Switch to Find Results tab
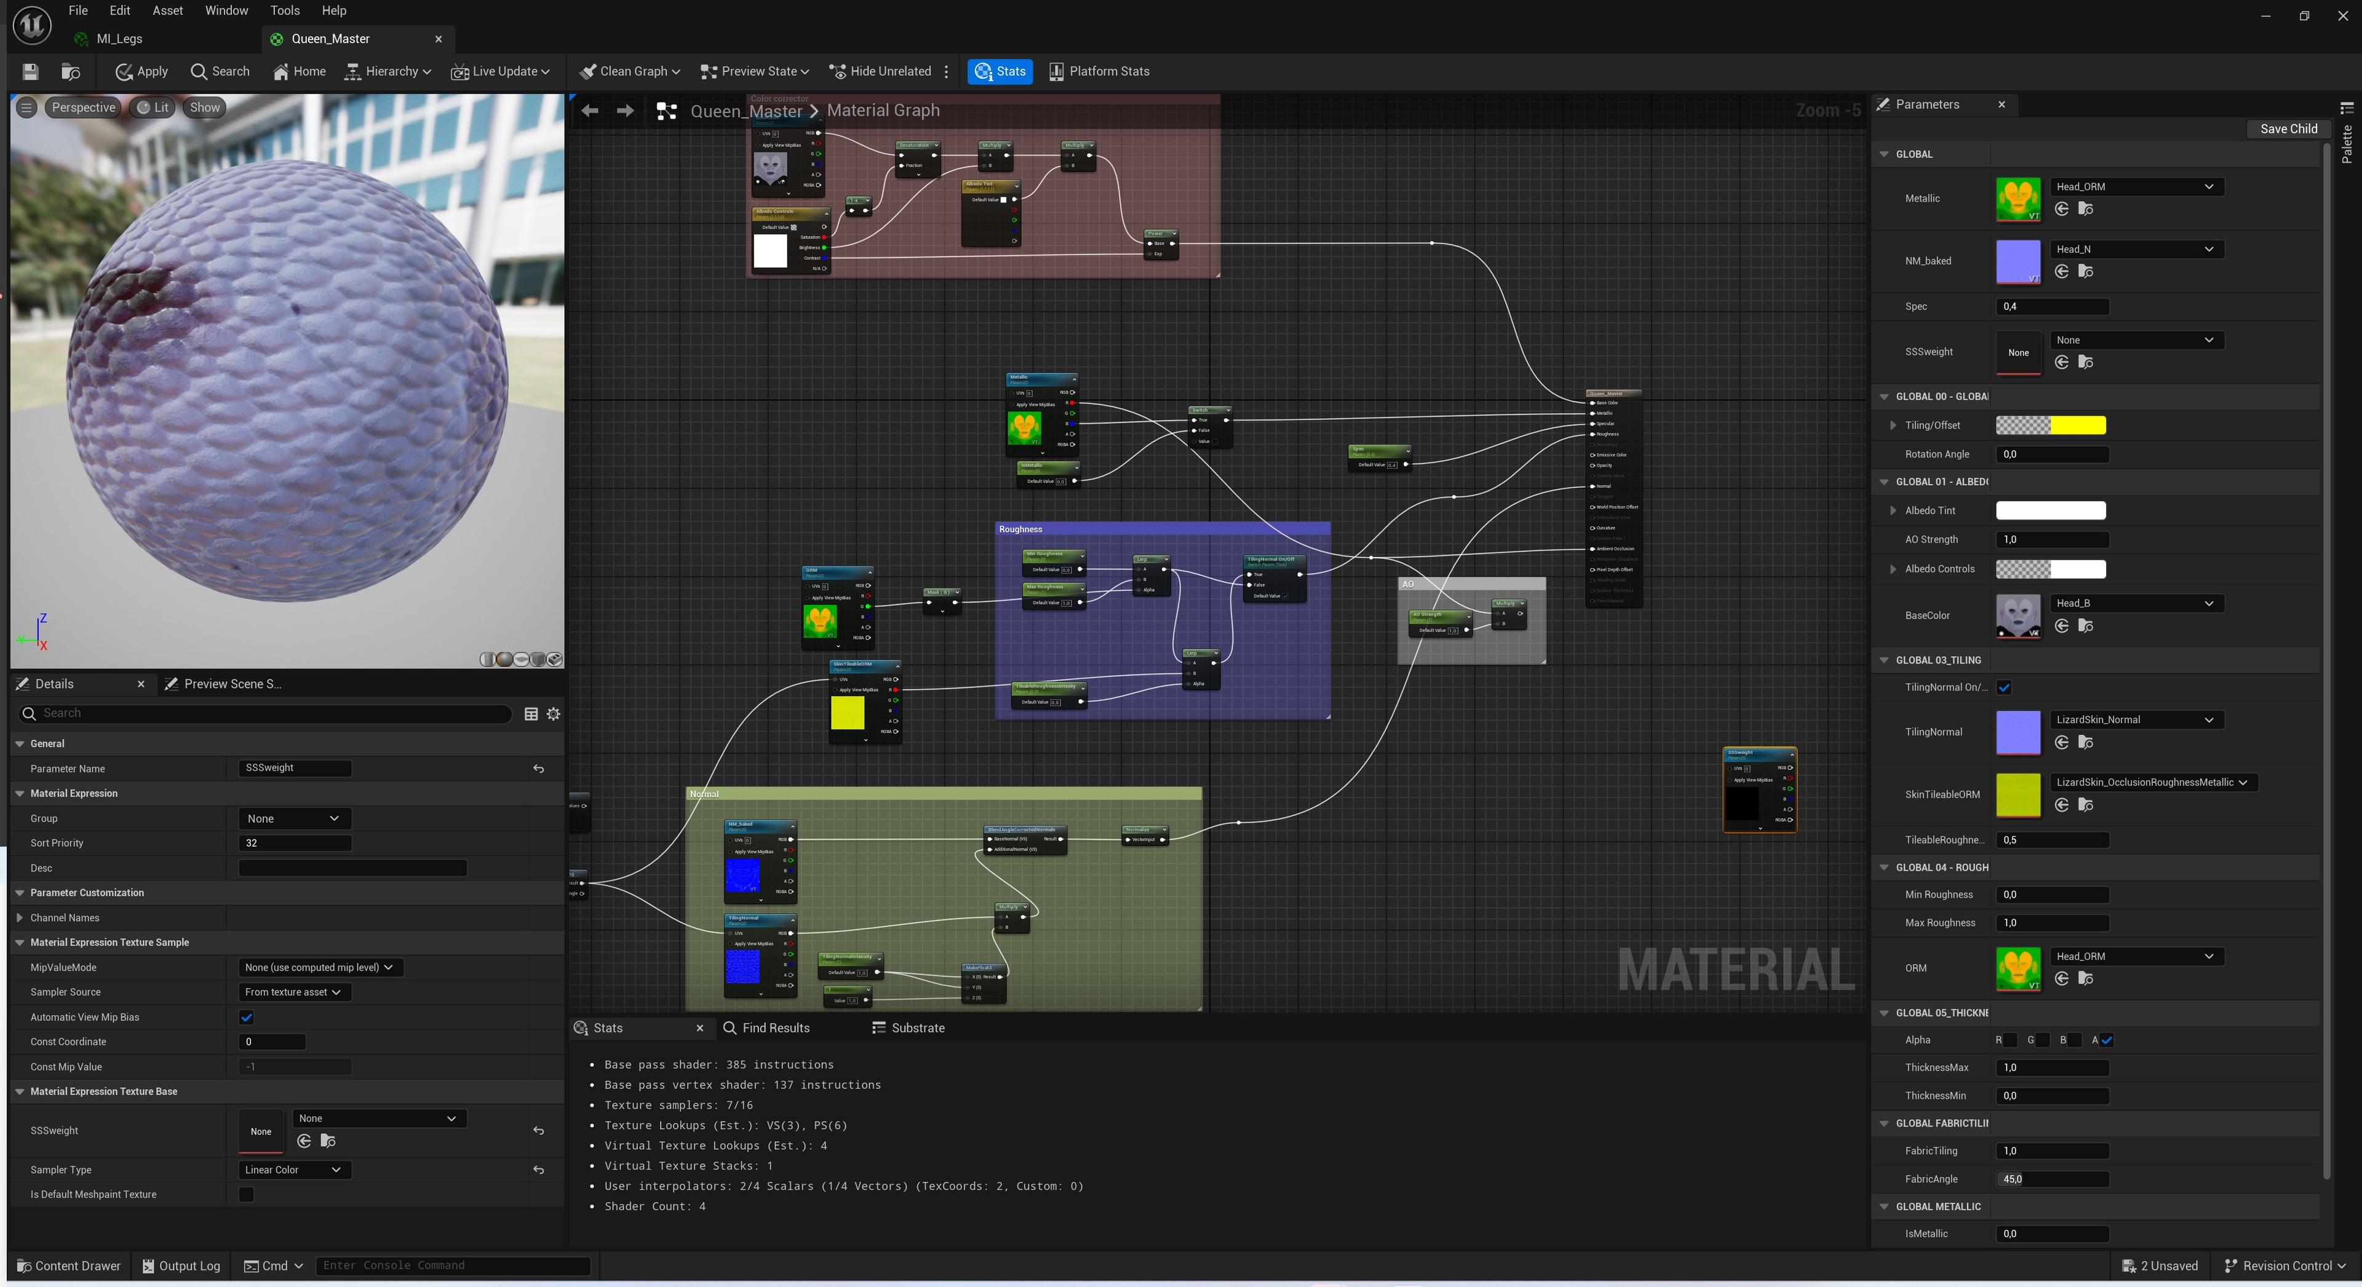The width and height of the screenshot is (2362, 1287). click(766, 1029)
